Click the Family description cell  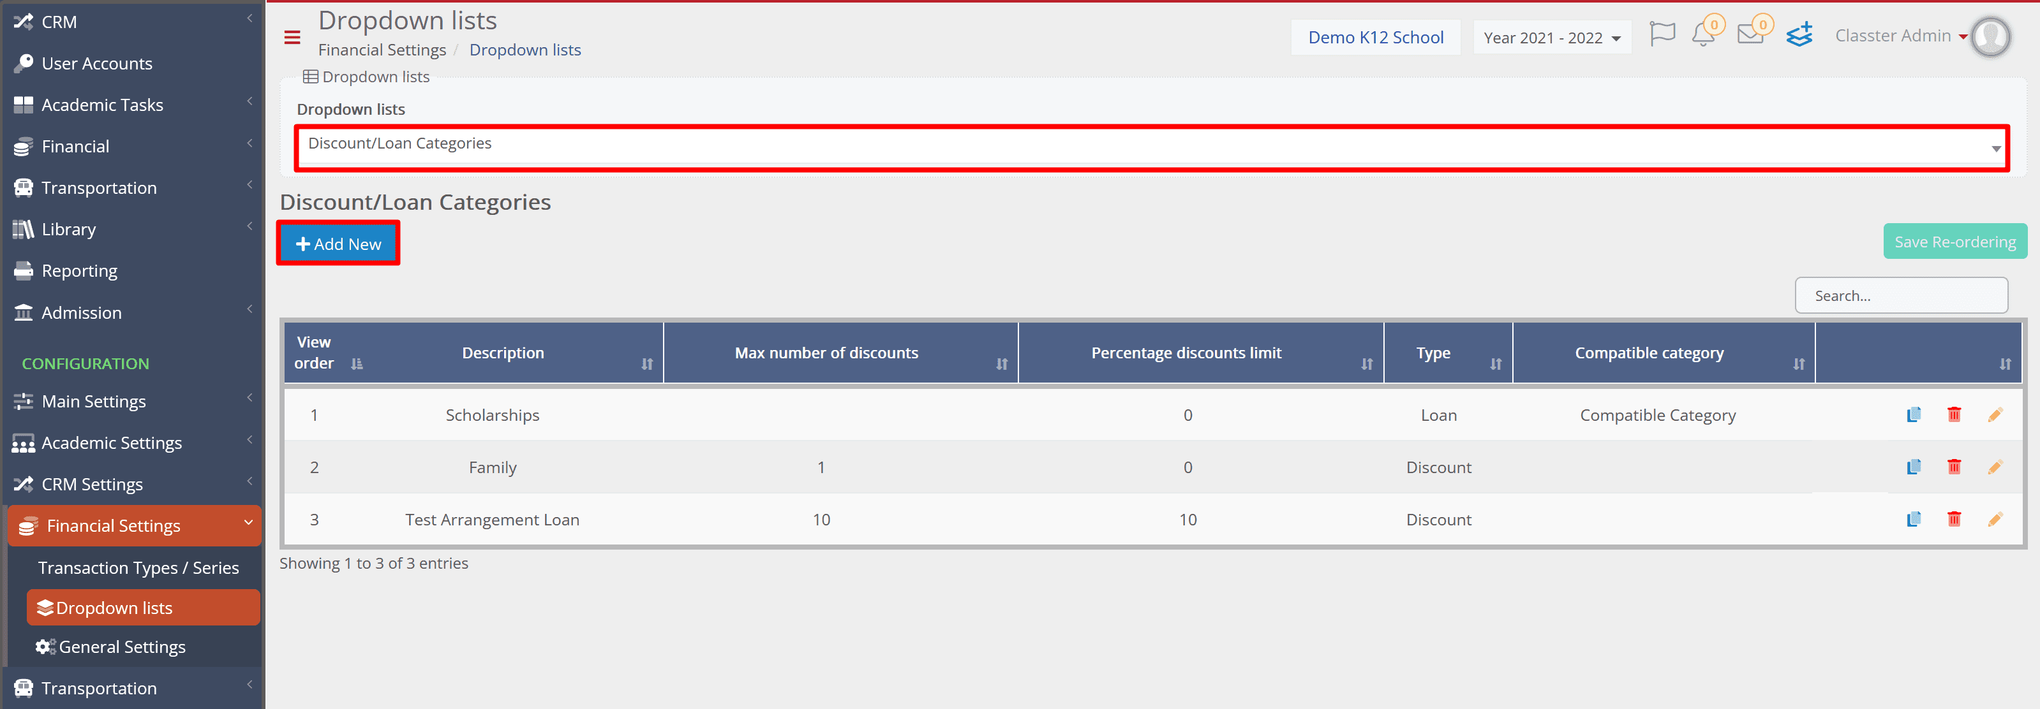pos(492,467)
